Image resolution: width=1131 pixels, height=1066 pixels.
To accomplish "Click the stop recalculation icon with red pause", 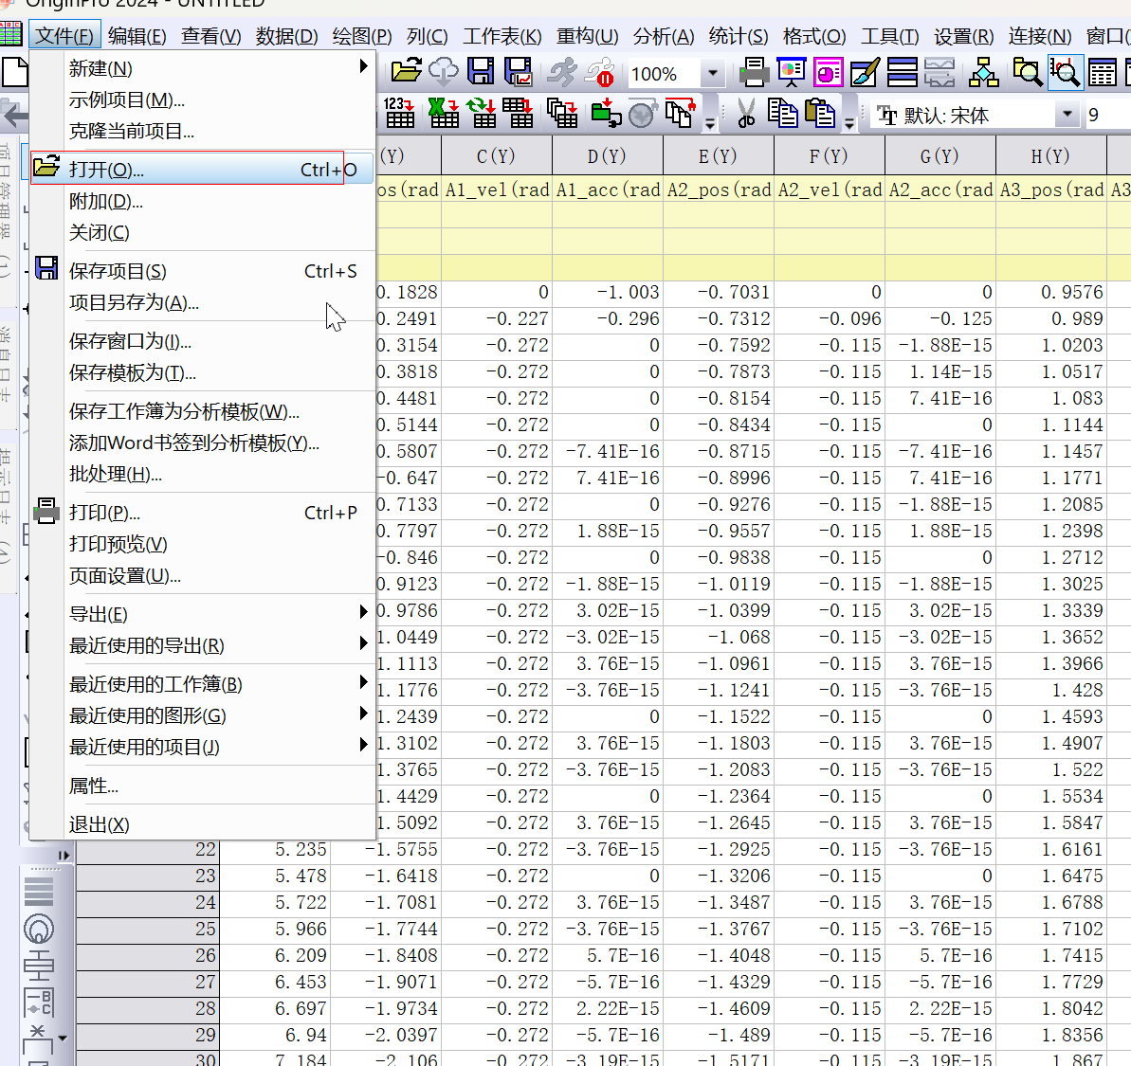I will point(599,71).
